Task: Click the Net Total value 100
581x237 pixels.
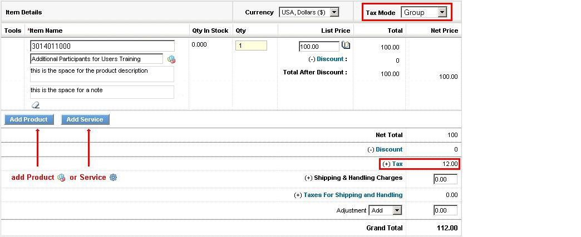Action: [x=452, y=135]
